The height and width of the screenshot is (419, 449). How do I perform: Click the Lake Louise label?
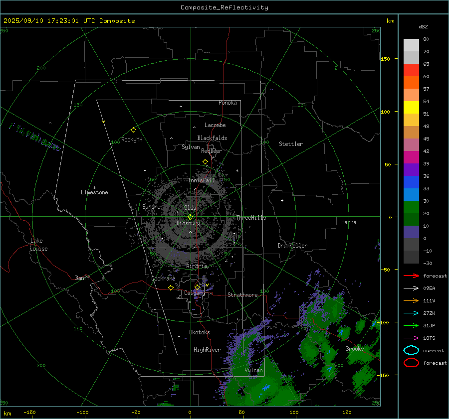pos(38,245)
